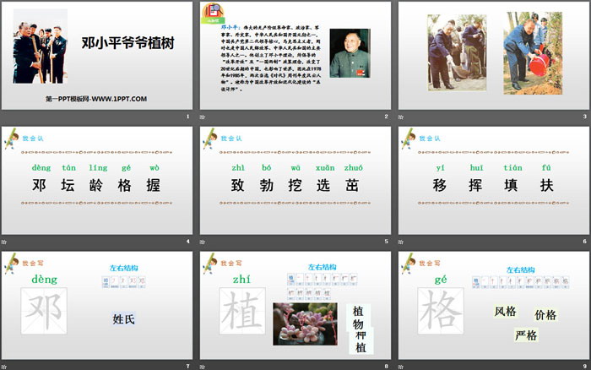Select slide 3 with two tree-planting photos
Image resolution: width=591 pixels, height=370 pixels.
pos(494,56)
